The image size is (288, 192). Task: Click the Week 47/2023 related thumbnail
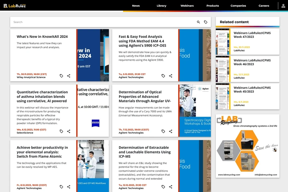[222, 42]
